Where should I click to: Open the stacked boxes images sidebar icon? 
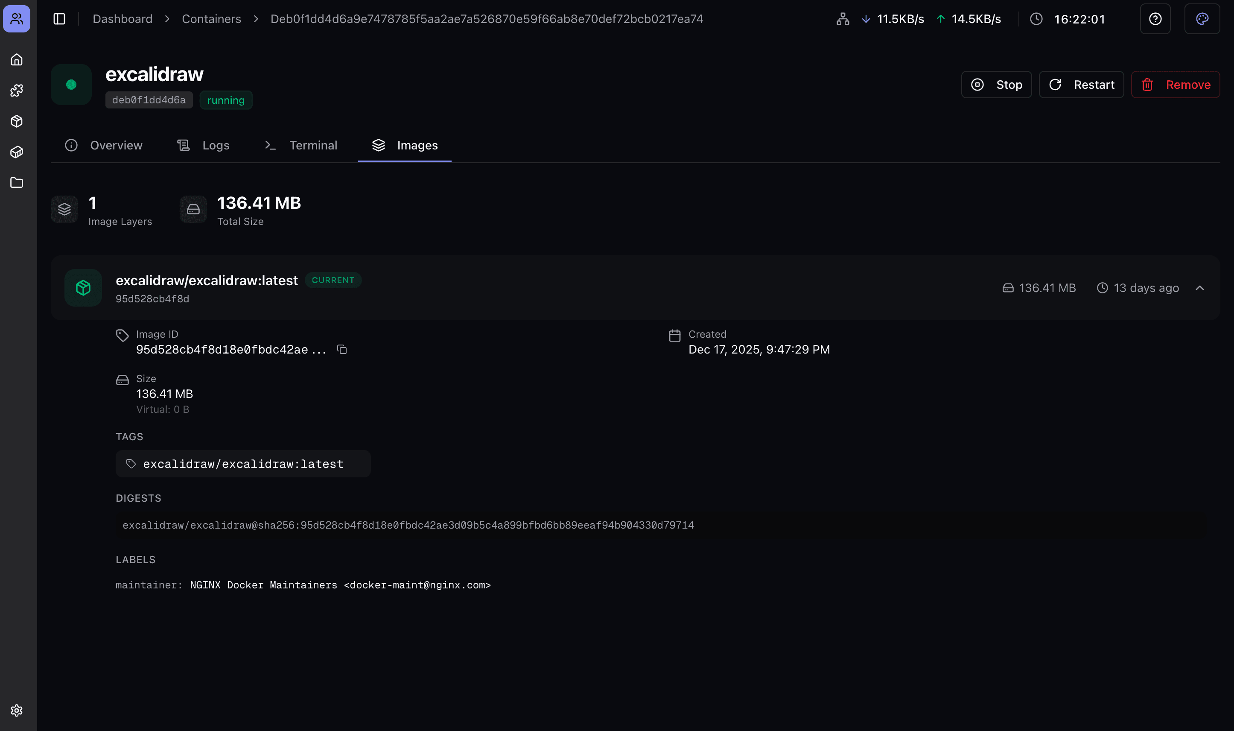(17, 152)
